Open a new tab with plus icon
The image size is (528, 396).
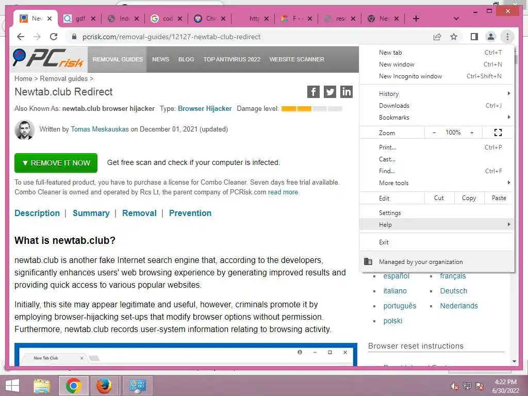416,19
